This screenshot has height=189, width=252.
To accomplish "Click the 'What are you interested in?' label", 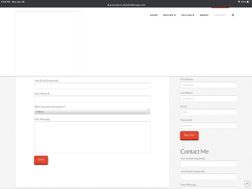I will (50, 107).
